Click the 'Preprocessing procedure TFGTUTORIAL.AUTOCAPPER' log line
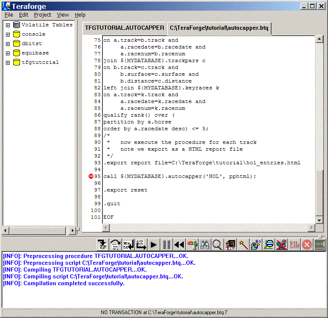Viewport: 328px width, 318px height. pyautogui.click(x=96, y=256)
